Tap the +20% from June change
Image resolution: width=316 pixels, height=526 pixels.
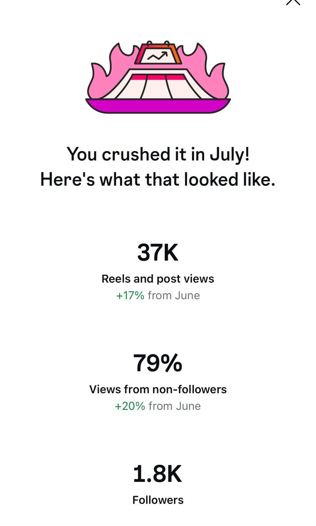tap(158, 406)
